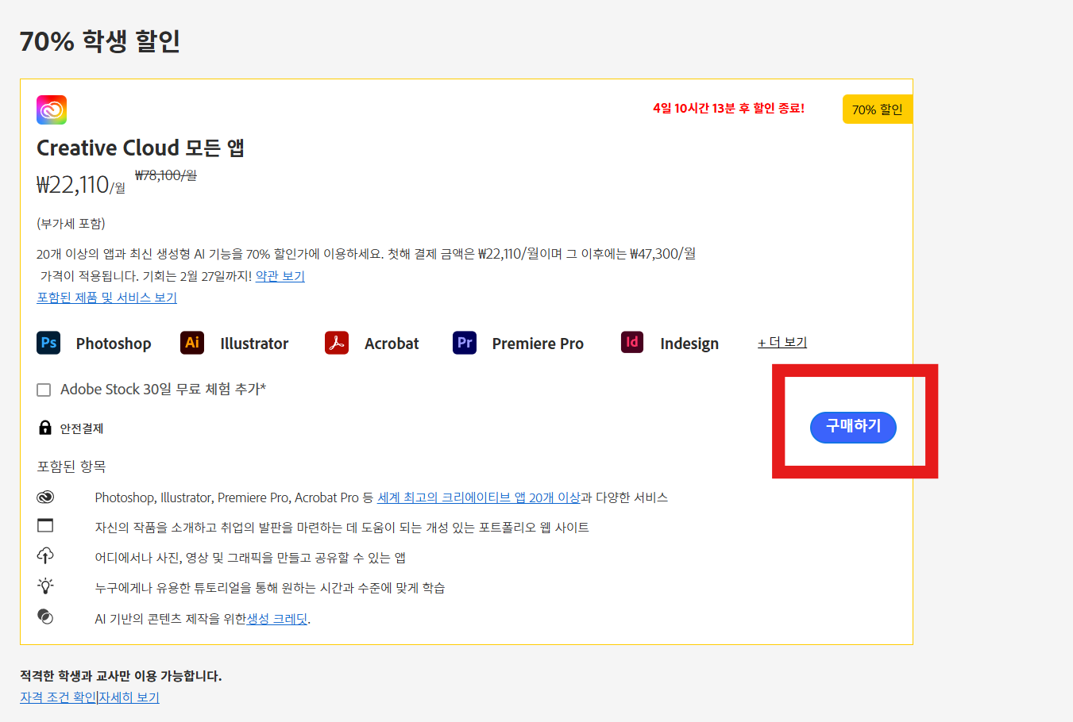
Task: Open the 생성 크레딧 link
Action: click(x=277, y=619)
